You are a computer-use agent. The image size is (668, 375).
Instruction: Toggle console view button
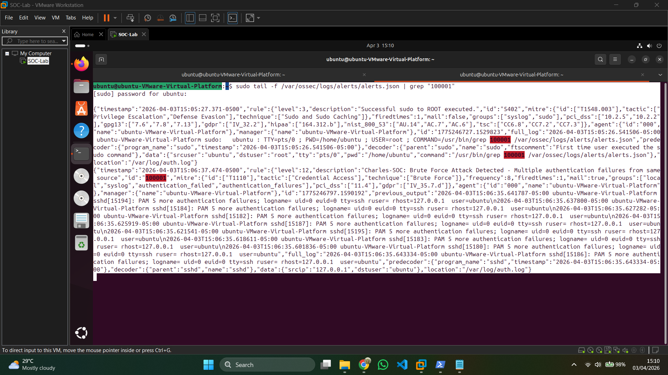(232, 18)
